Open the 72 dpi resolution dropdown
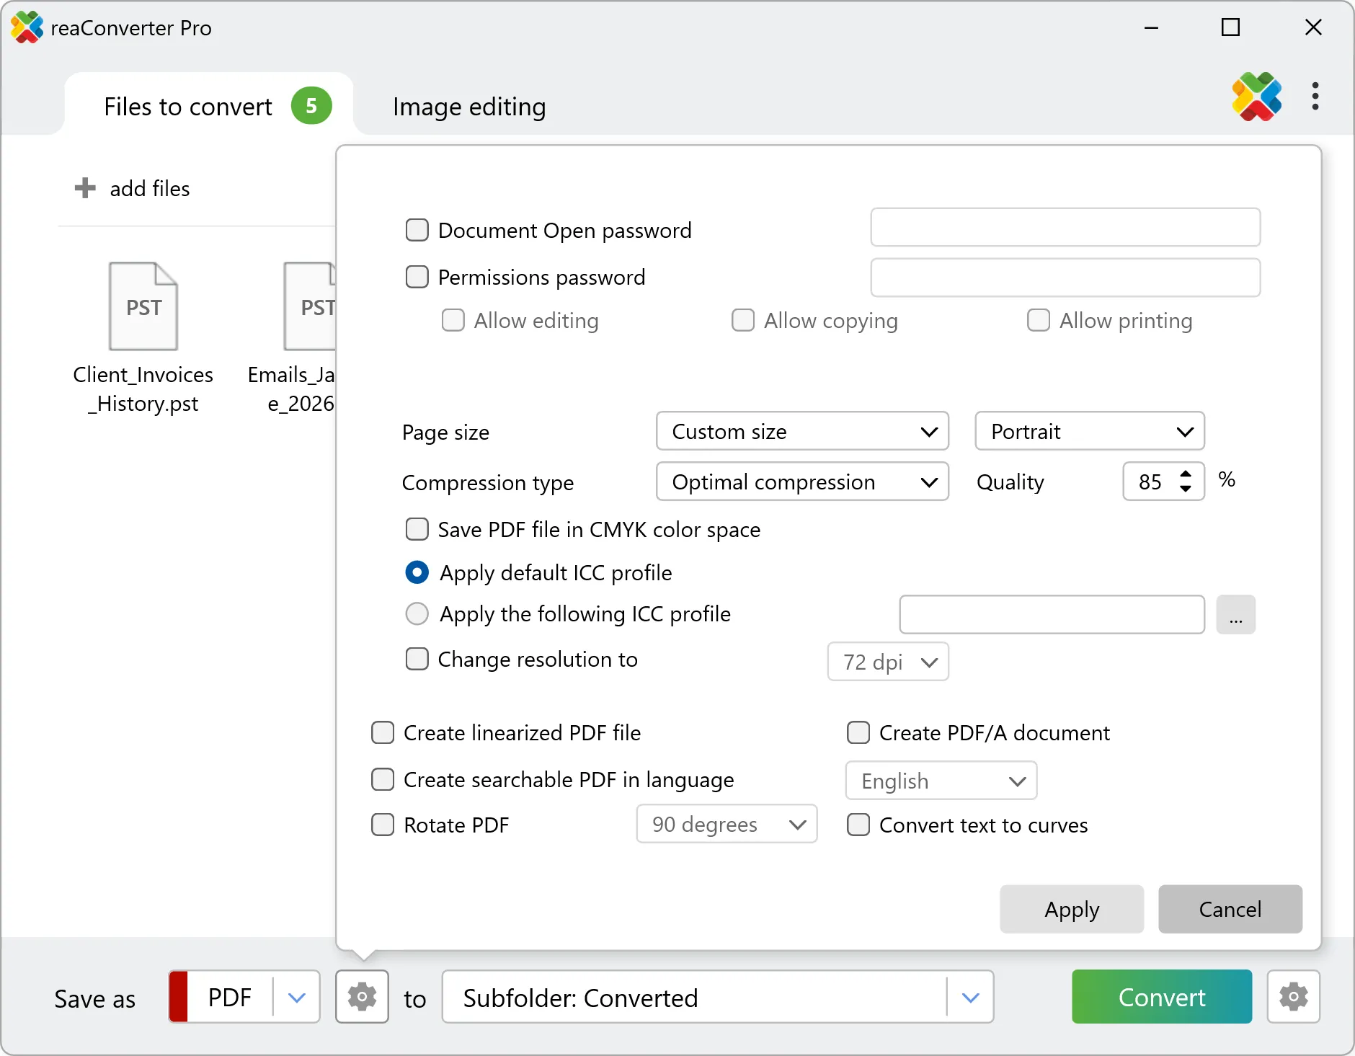1355x1056 pixels. pyautogui.click(x=888, y=662)
